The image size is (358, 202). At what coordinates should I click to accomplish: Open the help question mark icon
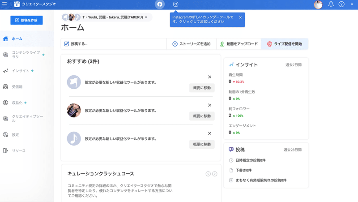point(341,4)
